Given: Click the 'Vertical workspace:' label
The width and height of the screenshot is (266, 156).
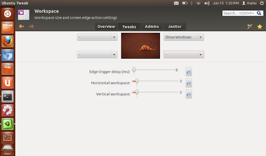Looking at the screenshot, I should (113, 94).
